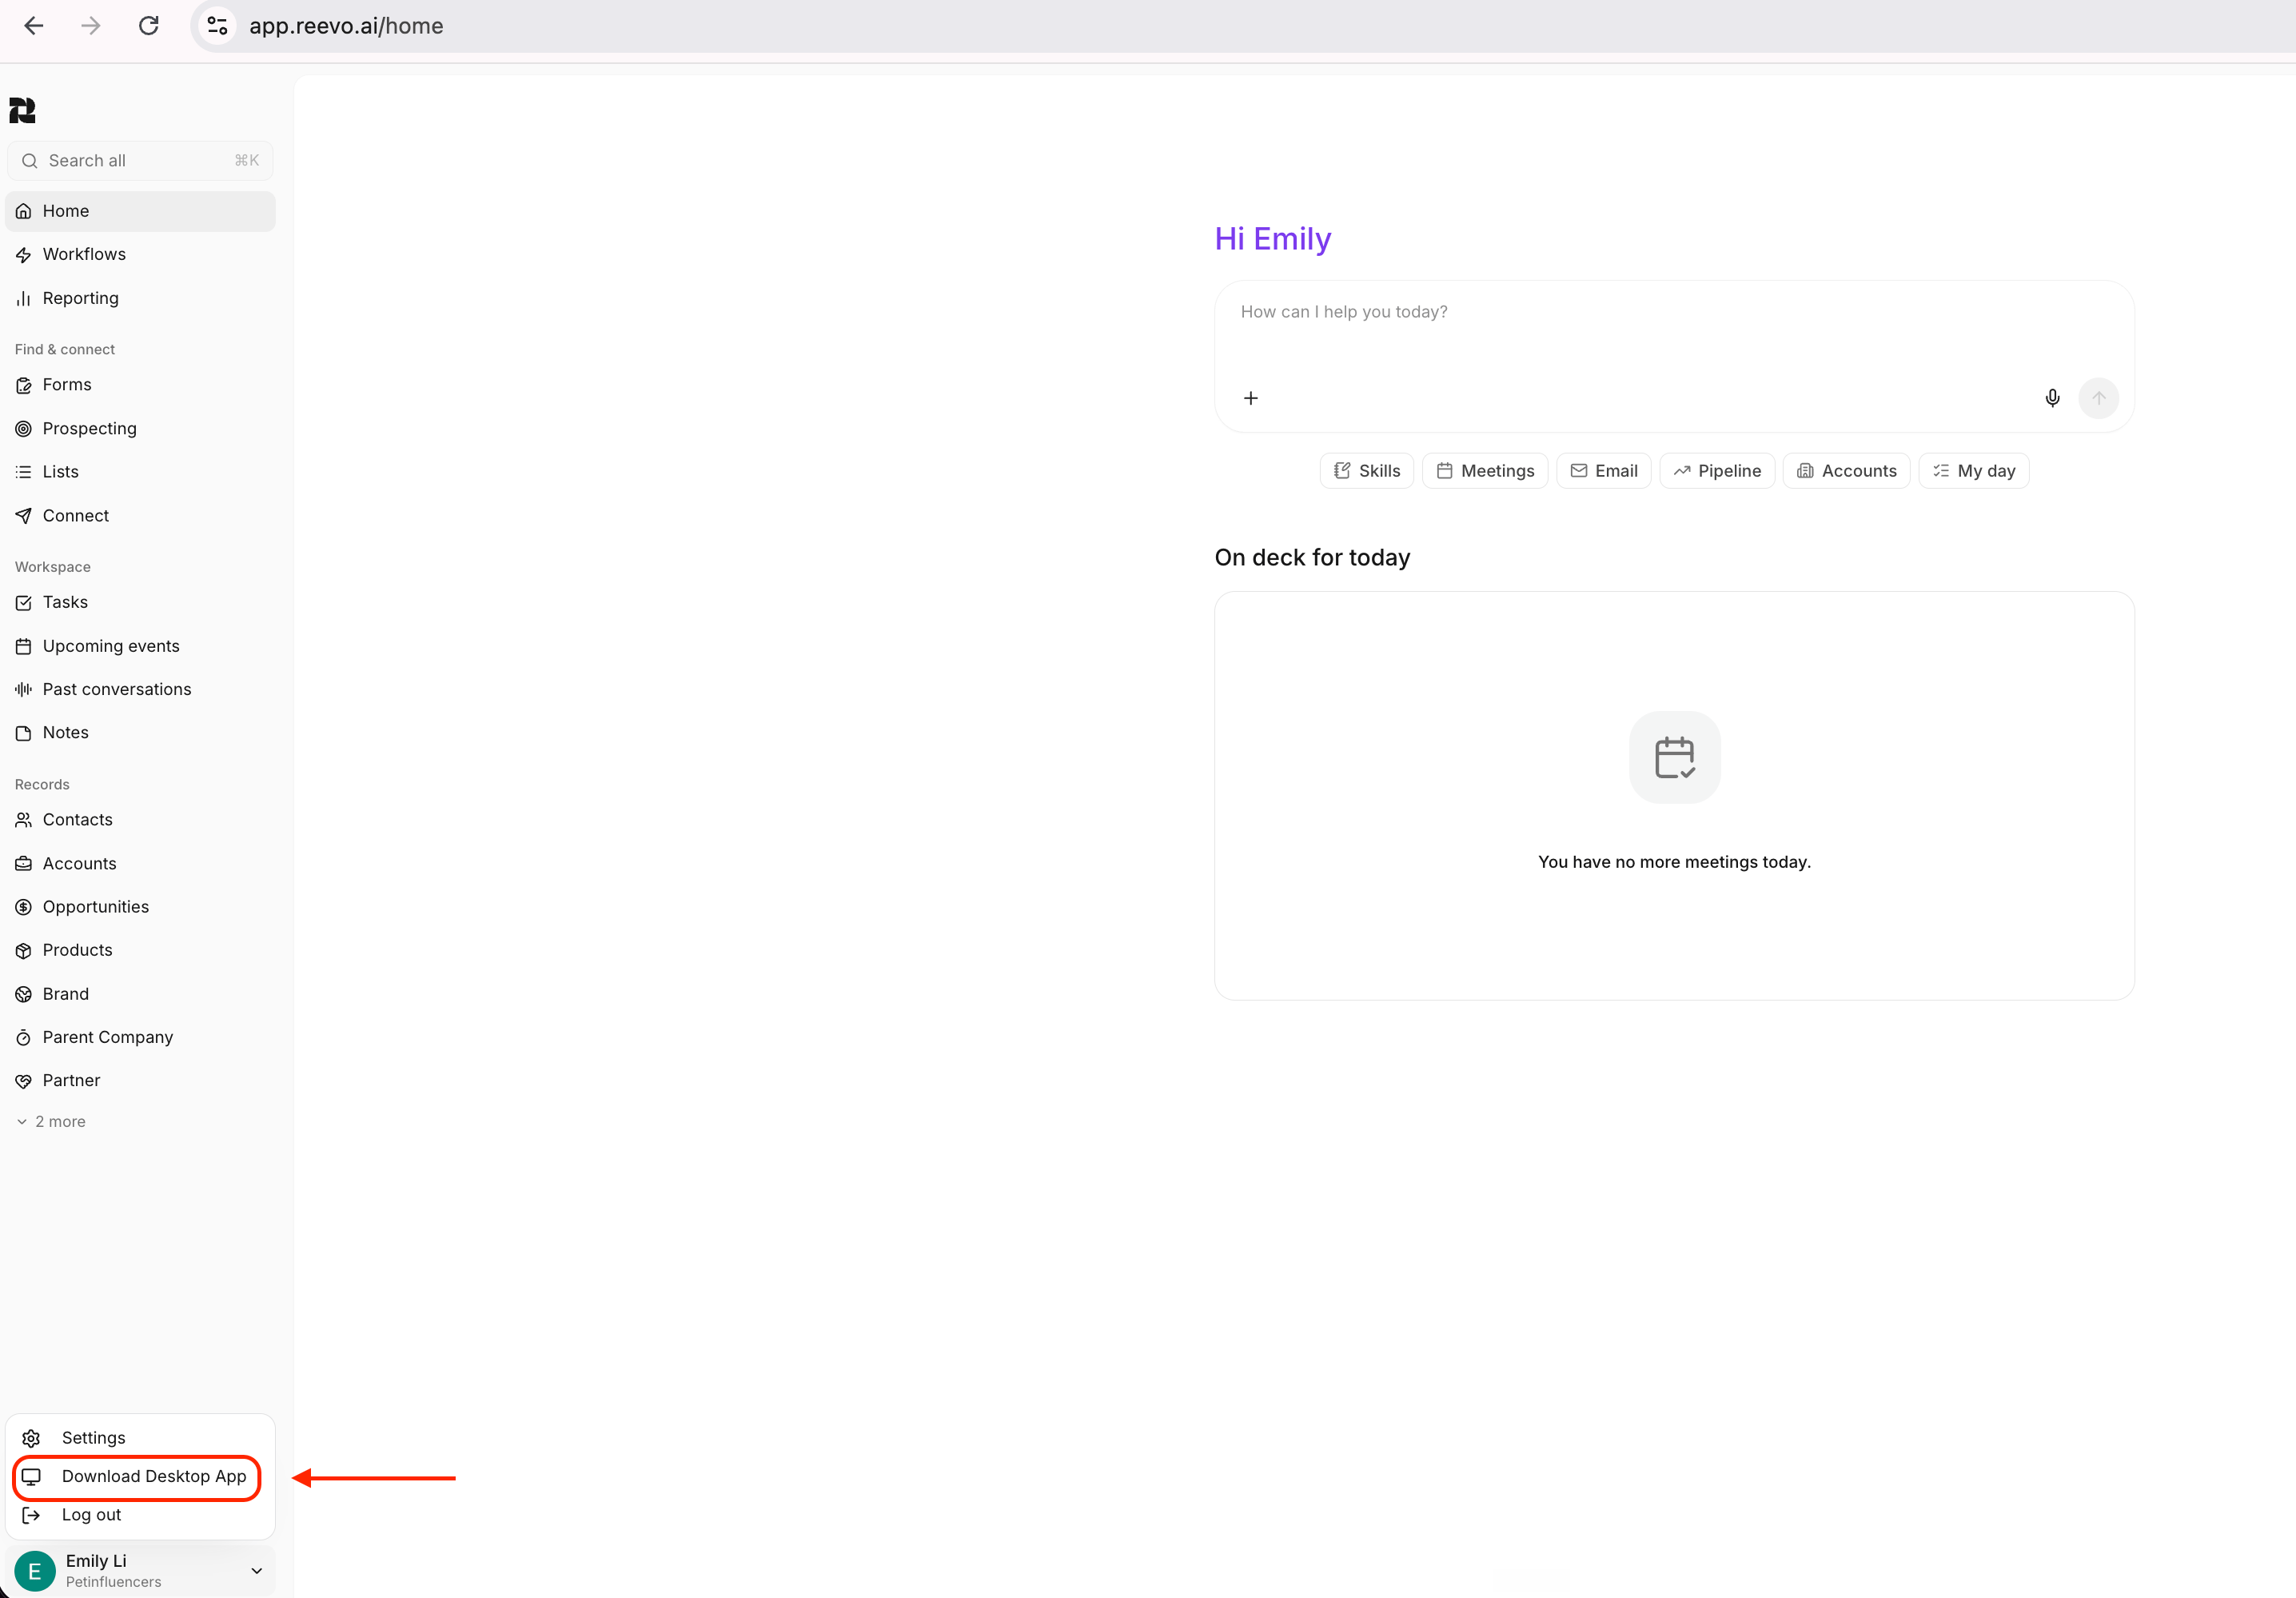Open Notes in sidebar
2296x1598 pixels.
(x=140, y=733)
